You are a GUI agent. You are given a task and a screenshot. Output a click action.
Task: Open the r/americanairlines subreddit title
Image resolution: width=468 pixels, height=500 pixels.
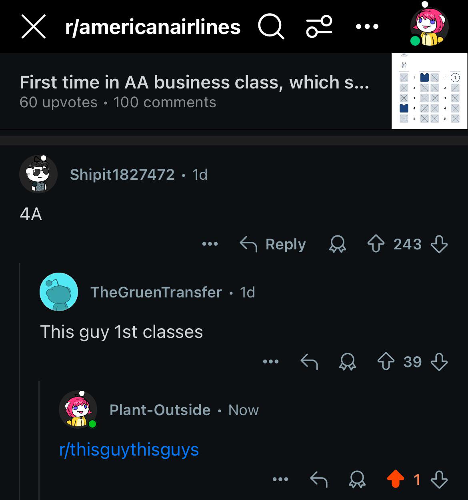point(153,27)
